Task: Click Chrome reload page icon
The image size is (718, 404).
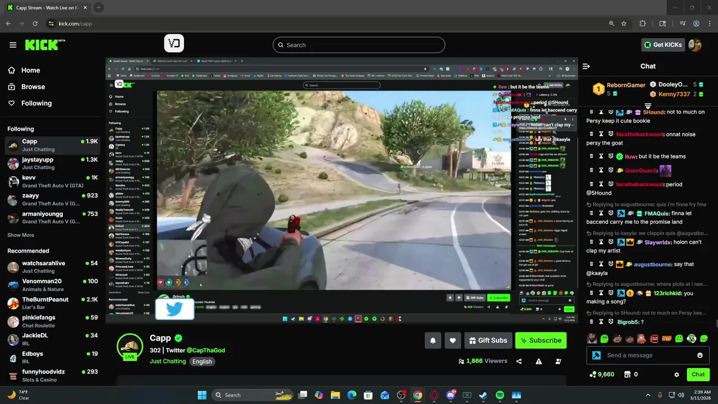Action: 35,24
